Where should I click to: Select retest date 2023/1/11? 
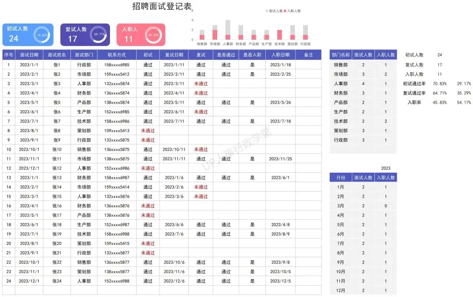(x=174, y=65)
